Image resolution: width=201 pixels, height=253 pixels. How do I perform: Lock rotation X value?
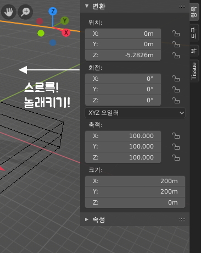tap(176, 79)
